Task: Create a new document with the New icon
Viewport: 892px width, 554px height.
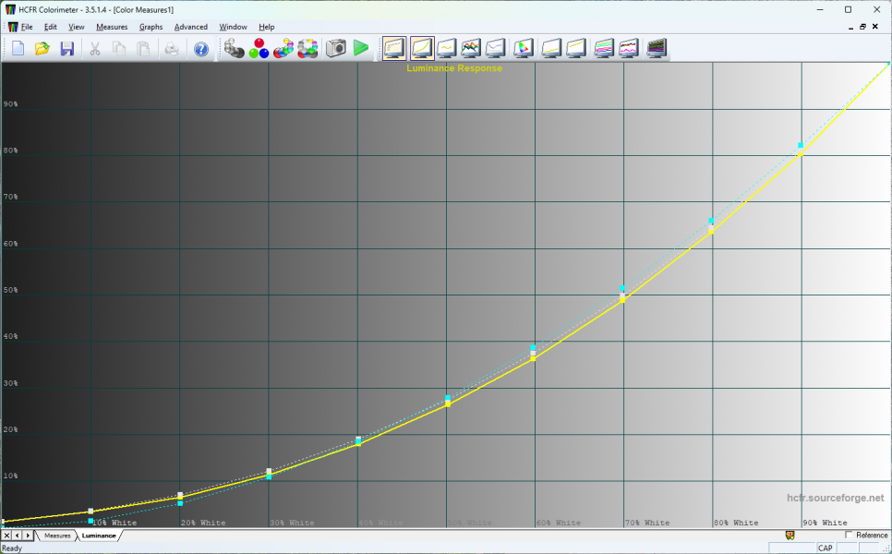Action: [x=18, y=48]
